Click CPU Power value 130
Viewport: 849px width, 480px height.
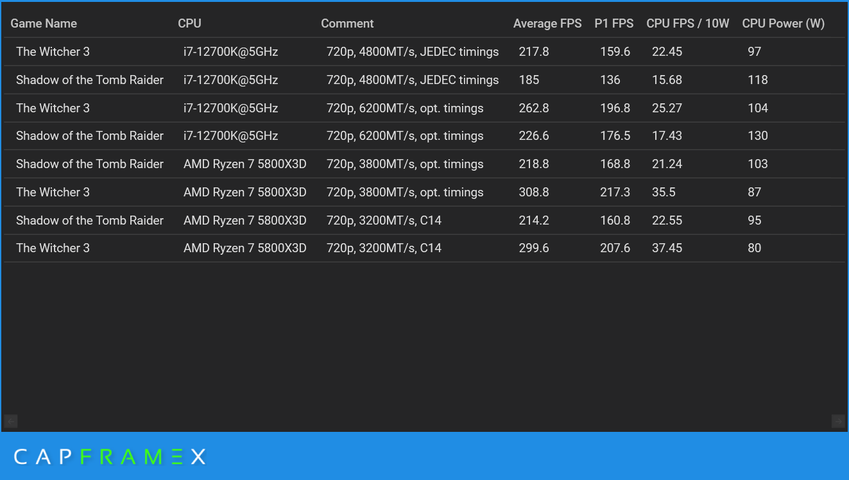(758, 136)
